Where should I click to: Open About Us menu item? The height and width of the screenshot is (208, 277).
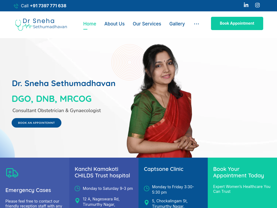[114, 24]
